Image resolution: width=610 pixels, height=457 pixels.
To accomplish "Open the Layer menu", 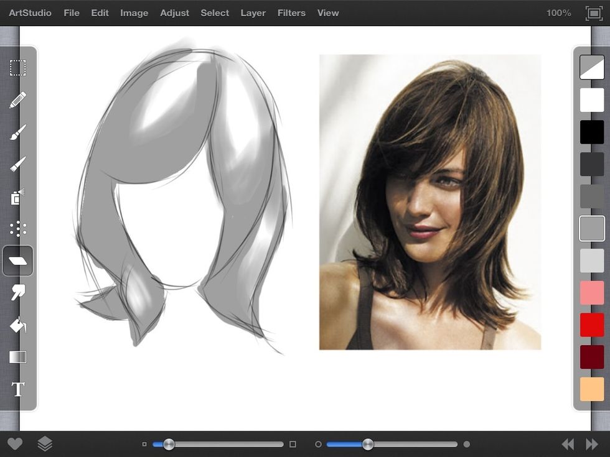I will [253, 13].
